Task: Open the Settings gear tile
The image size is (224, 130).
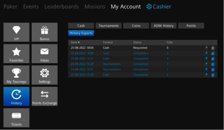Action: click(44, 75)
